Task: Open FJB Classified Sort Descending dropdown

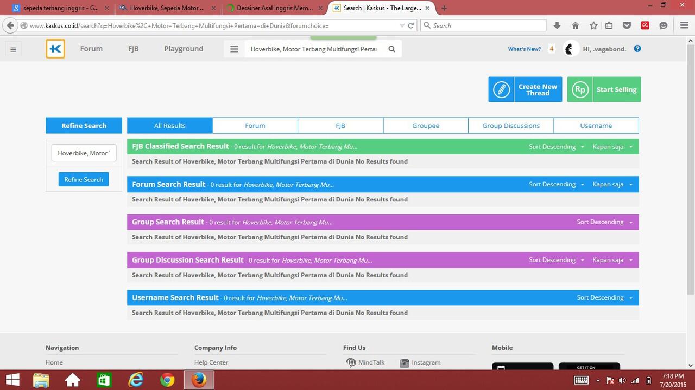Action: [557, 147]
